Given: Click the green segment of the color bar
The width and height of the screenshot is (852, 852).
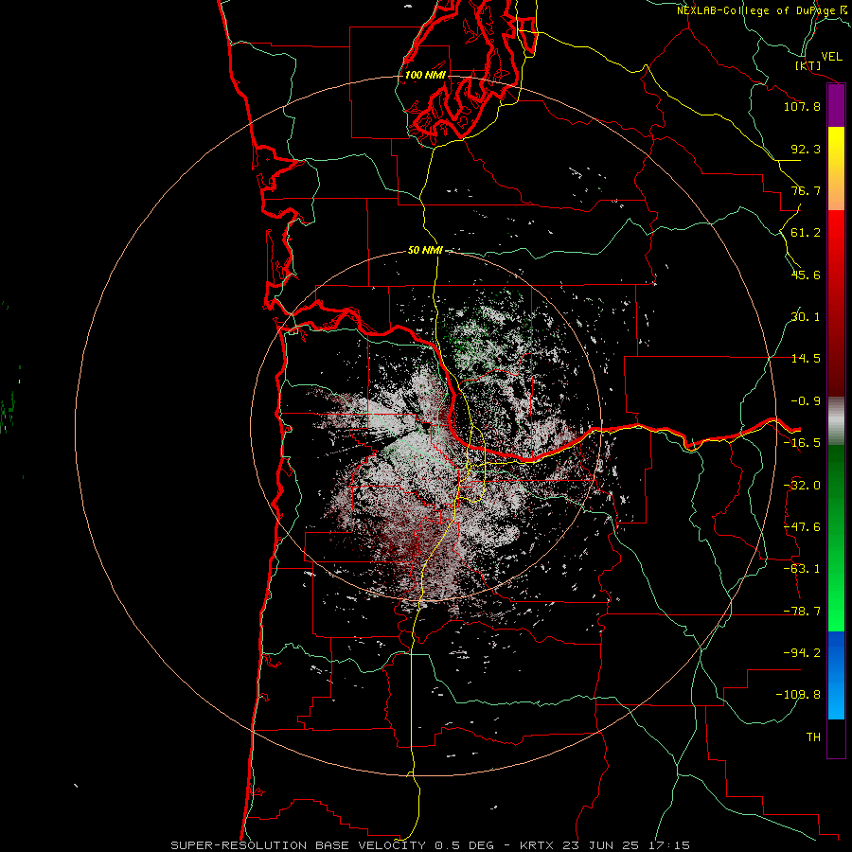Looking at the screenshot, I should [x=836, y=538].
